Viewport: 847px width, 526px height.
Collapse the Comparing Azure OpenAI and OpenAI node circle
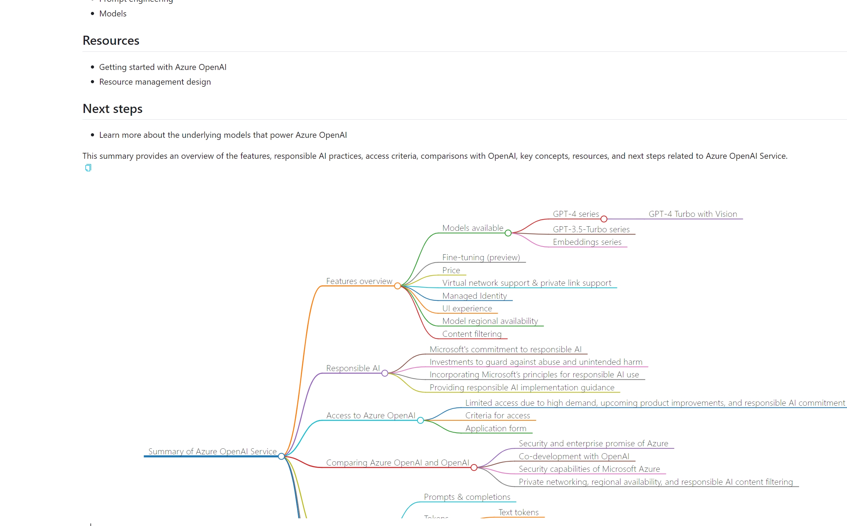474,468
